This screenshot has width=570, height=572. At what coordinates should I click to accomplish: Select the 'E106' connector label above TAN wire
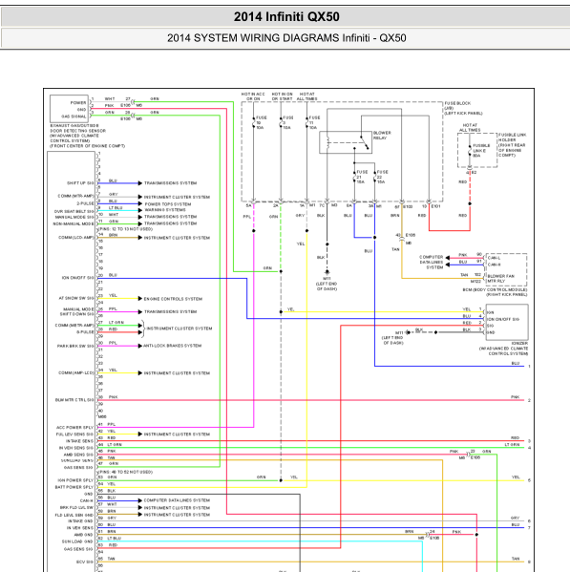click(x=411, y=235)
